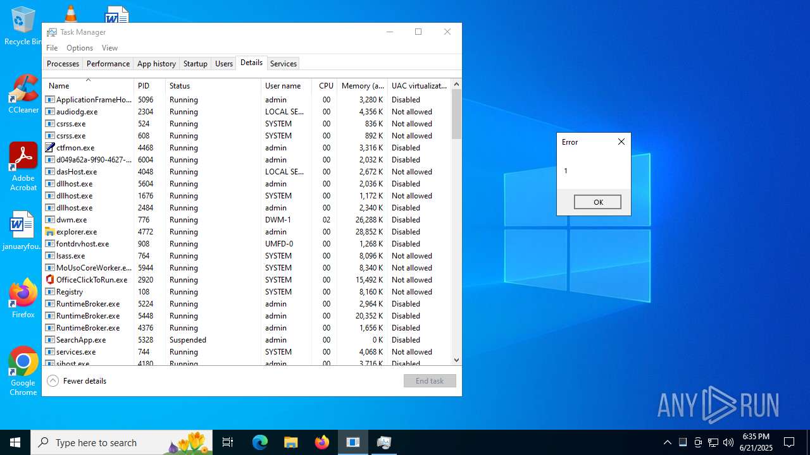Open CCleaner desktop shortcut
Viewport: 810px width, 455px height.
coord(23,95)
